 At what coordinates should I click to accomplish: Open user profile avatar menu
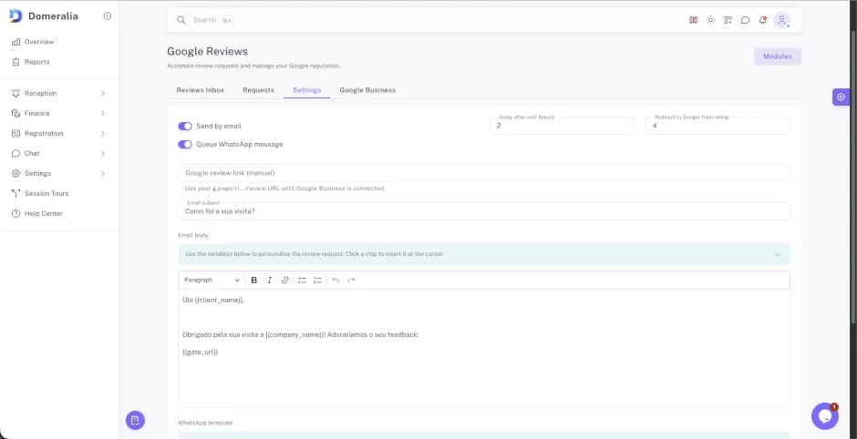point(781,20)
